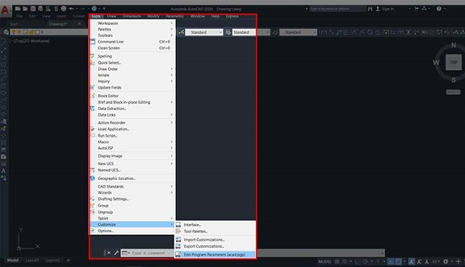Close the Drawing1 file tab

point(79,24)
